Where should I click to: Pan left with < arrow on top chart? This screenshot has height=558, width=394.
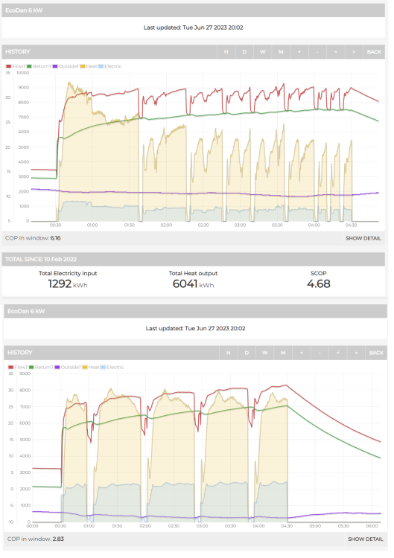336,52
